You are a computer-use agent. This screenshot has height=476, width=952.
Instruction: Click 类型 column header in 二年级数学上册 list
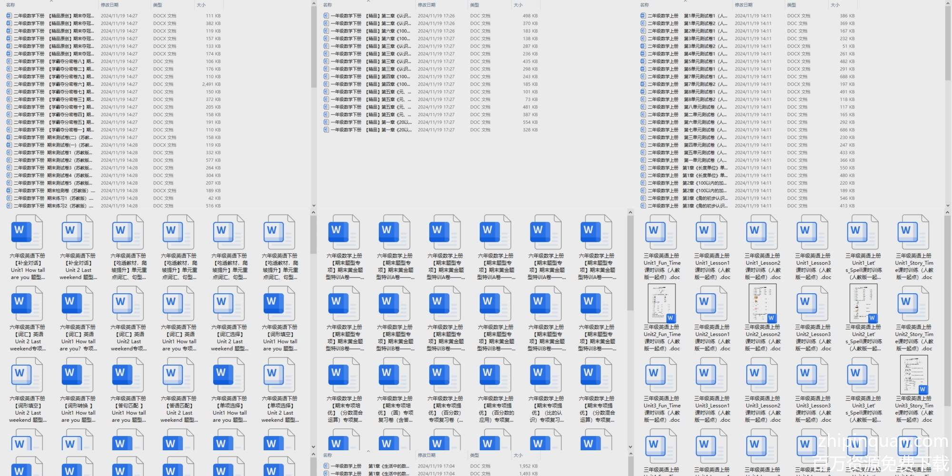click(792, 5)
